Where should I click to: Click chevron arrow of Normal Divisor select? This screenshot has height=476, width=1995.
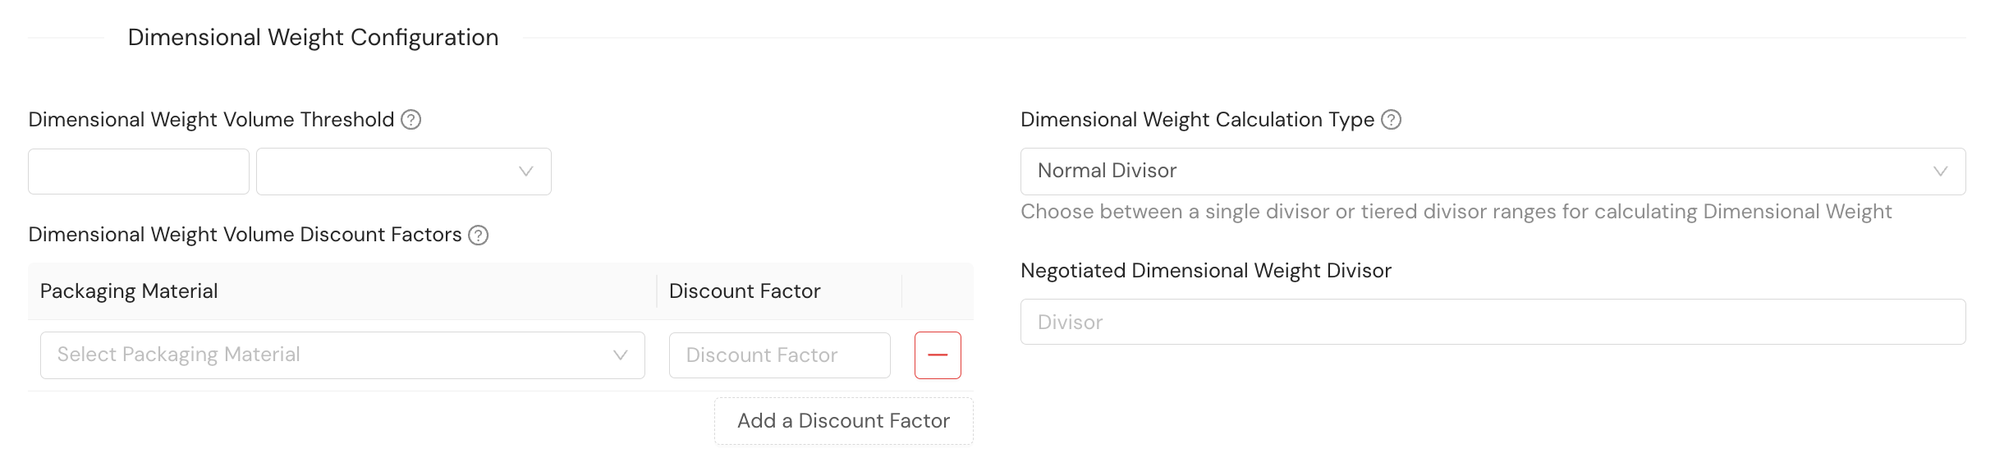[1940, 172]
